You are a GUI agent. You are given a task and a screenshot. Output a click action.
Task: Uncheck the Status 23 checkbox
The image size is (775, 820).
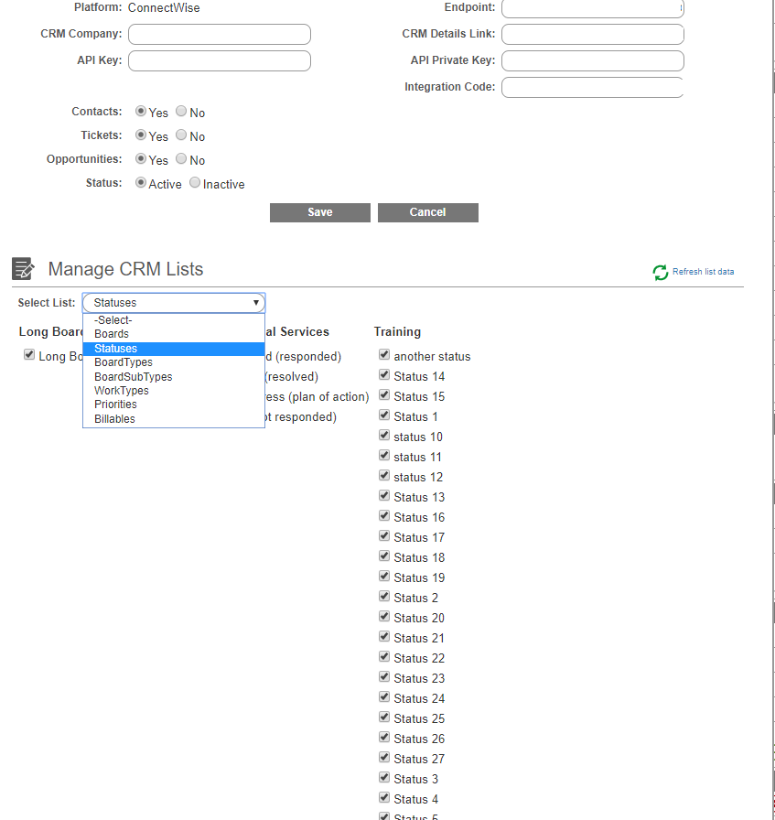(384, 676)
